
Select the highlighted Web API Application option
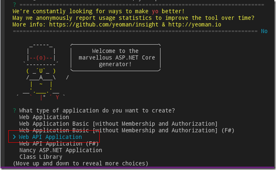(x=50, y=137)
